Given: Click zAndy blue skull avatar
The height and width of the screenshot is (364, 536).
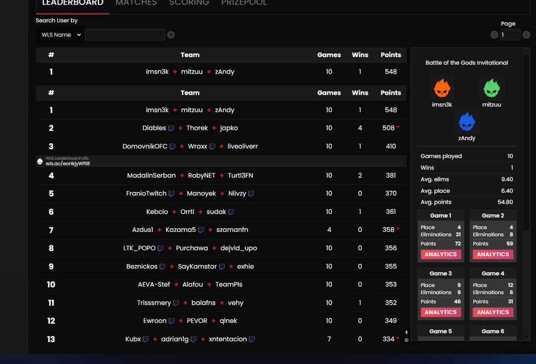Looking at the screenshot, I should pos(467,121).
